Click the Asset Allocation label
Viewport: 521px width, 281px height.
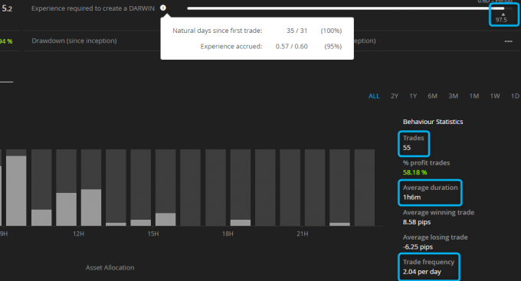click(x=110, y=267)
